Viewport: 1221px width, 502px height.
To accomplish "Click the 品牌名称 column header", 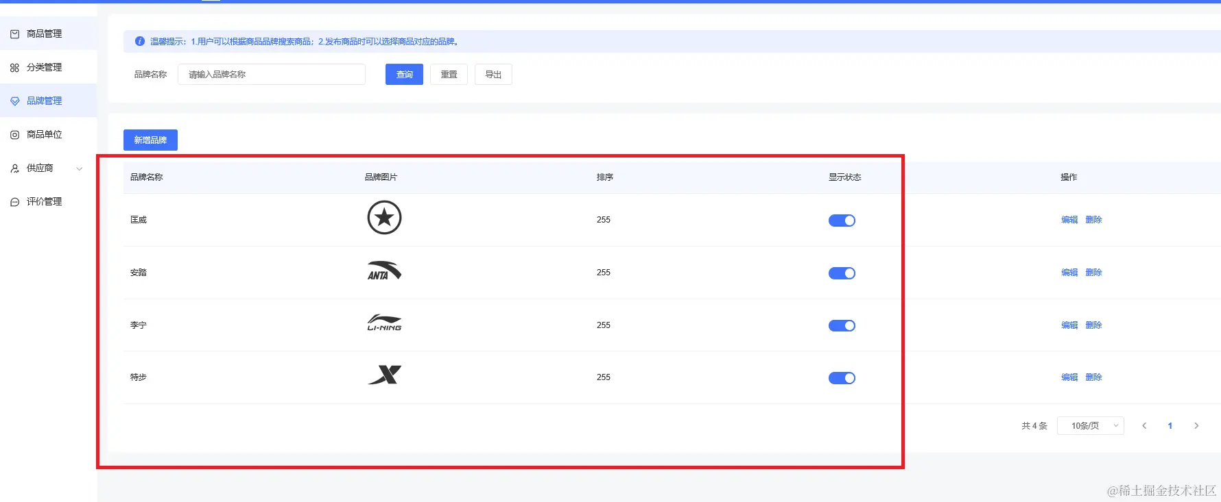I will click(x=147, y=177).
